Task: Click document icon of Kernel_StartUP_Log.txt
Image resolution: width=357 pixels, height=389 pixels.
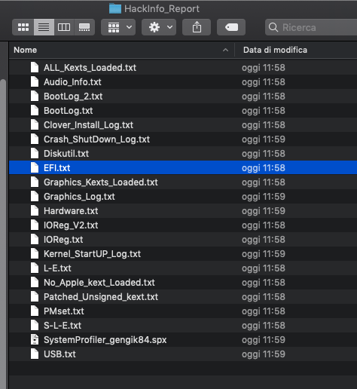Action: point(35,253)
